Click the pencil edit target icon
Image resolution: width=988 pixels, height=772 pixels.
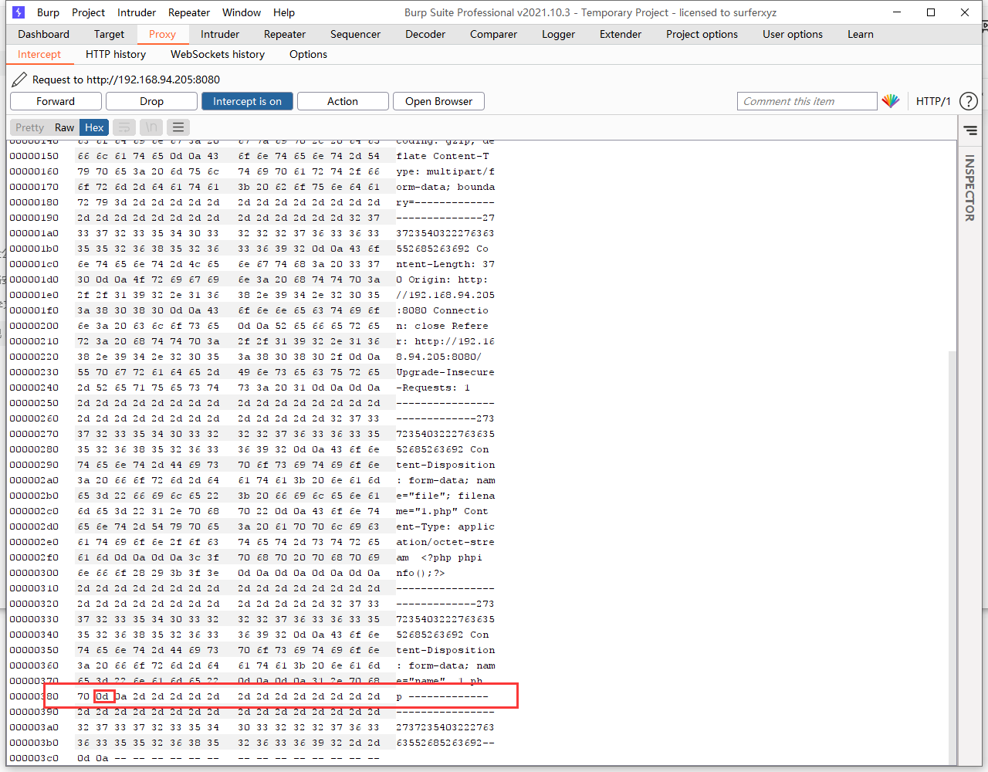pos(19,80)
